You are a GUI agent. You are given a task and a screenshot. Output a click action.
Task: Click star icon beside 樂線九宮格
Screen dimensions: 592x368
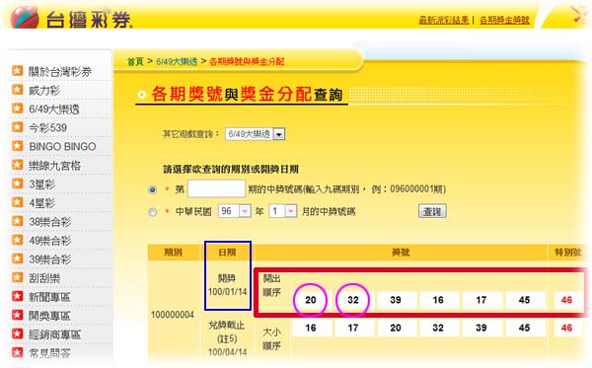(x=18, y=165)
